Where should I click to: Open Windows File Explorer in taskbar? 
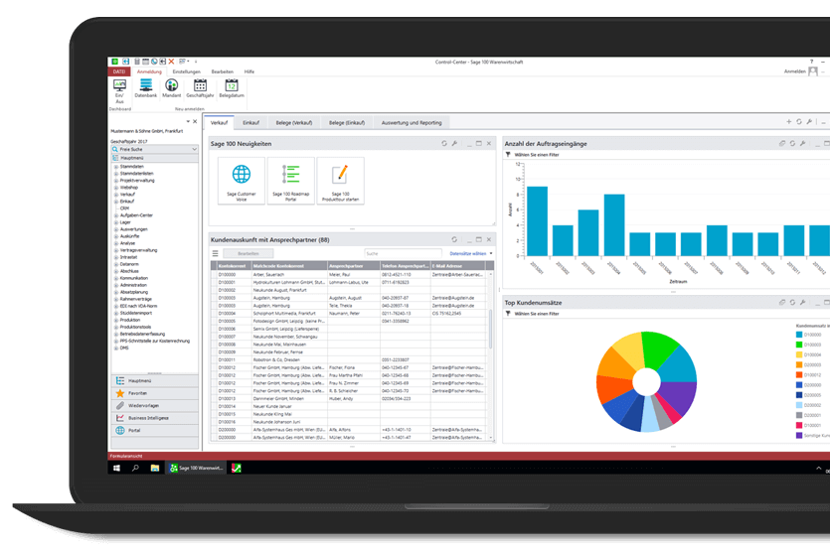coord(154,468)
